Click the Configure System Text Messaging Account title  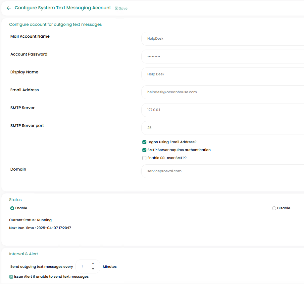click(63, 8)
